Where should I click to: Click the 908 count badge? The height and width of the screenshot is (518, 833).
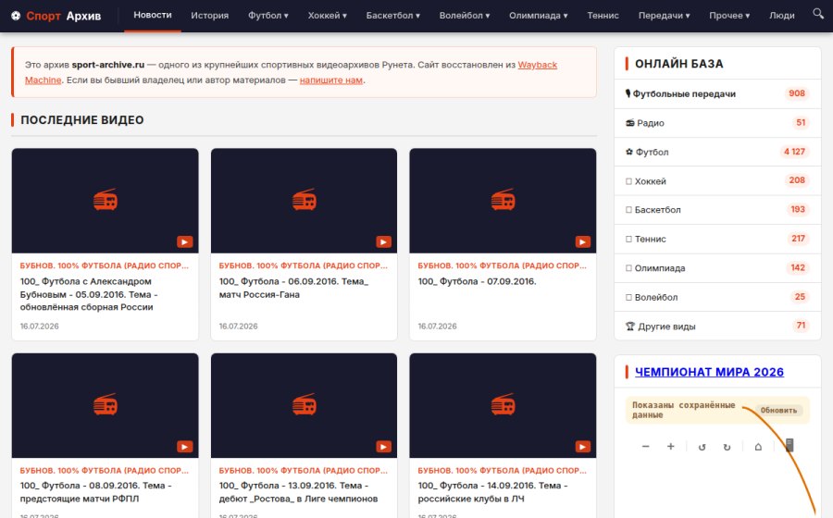[x=797, y=93]
